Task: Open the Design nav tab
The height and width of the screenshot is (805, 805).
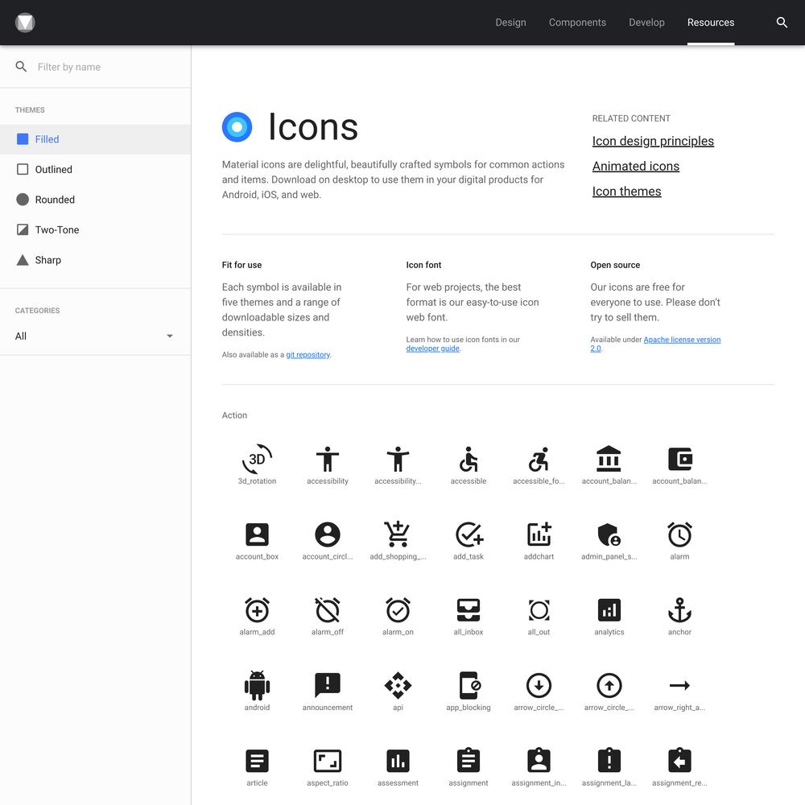Action: (x=510, y=23)
